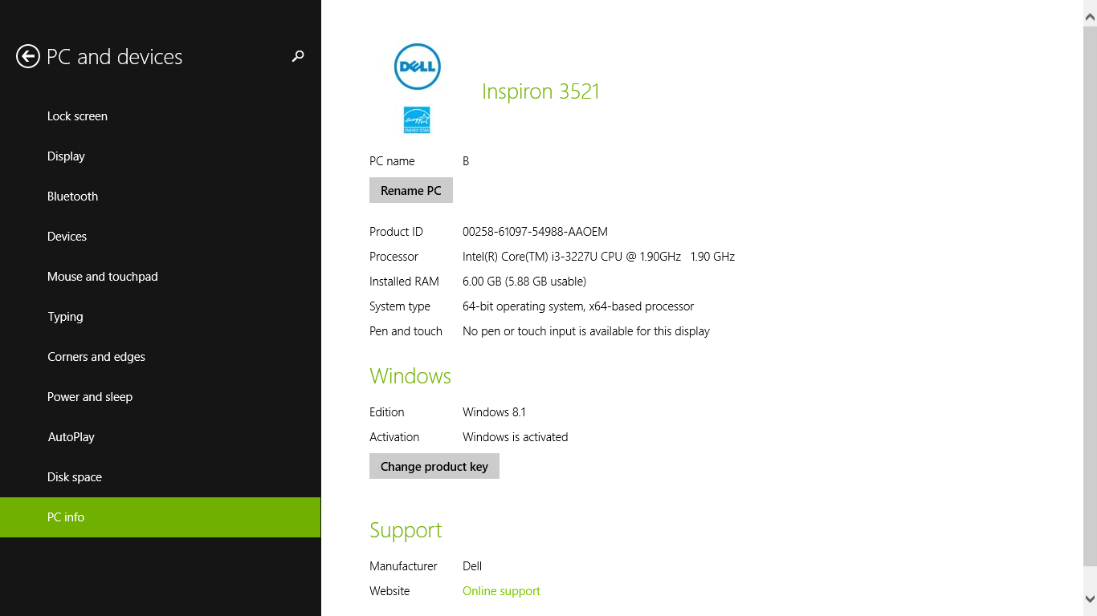Image resolution: width=1097 pixels, height=616 pixels.
Task: Go to Bluetooth settings
Action: point(161,197)
